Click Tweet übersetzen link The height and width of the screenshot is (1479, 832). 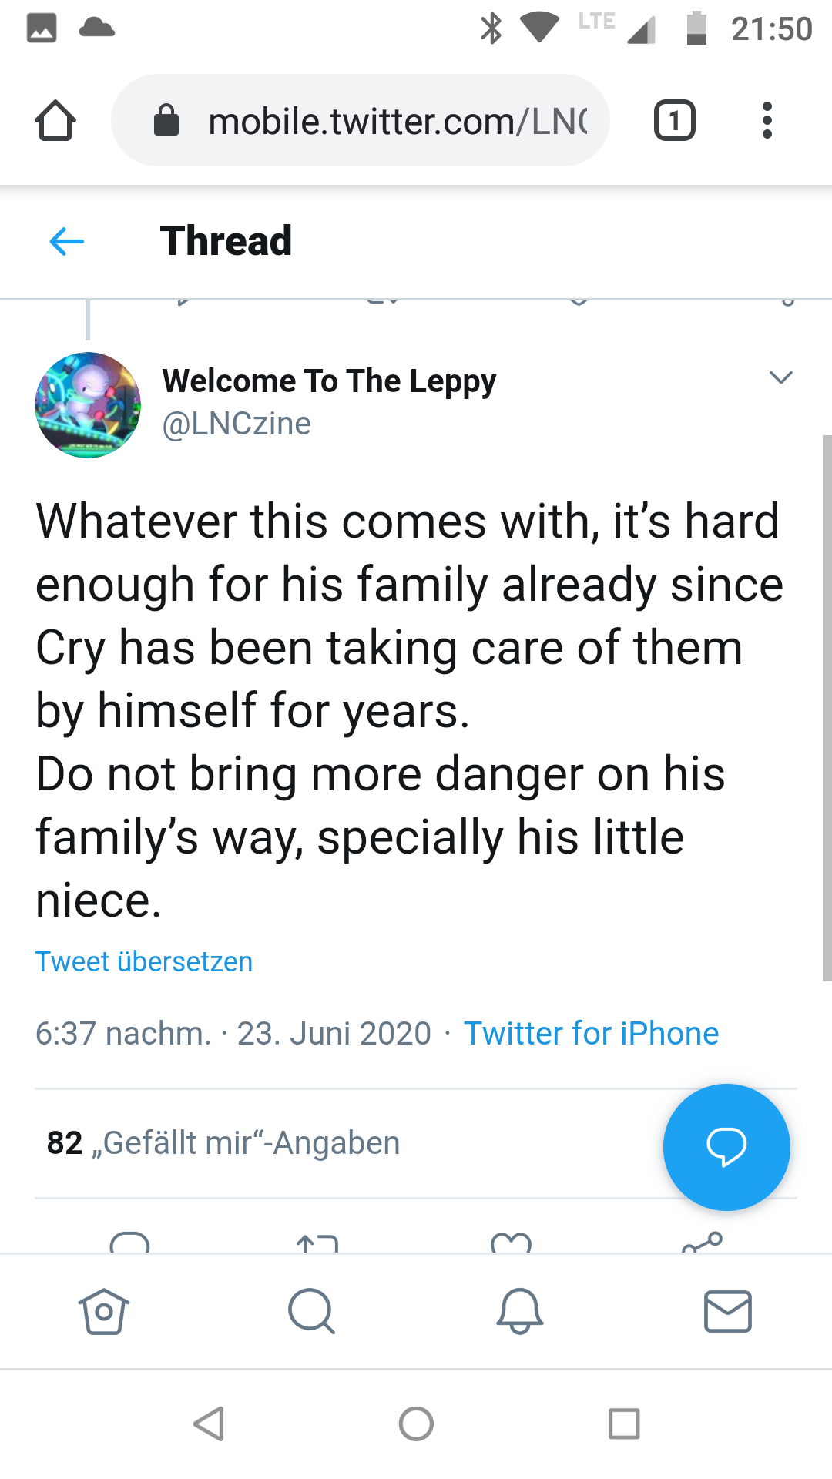point(144,962)
